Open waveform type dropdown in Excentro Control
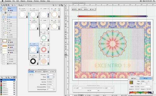This screenshot has height=96, width=156. pos(31,75)
